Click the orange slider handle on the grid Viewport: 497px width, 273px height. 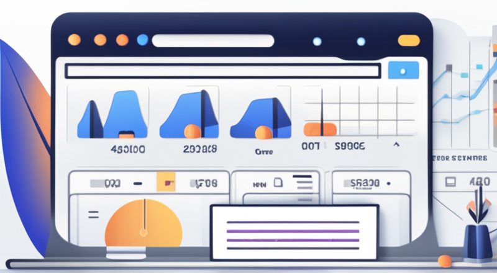pos(320,128)
